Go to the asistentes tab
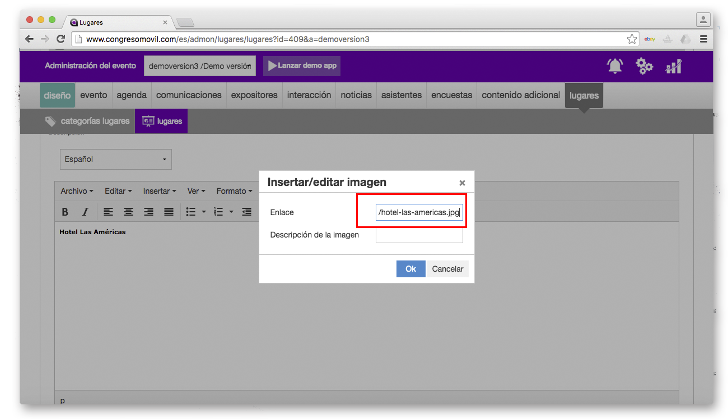Image resolution: width=728 pixels, height=419 pixels. (x=402, y=95)
